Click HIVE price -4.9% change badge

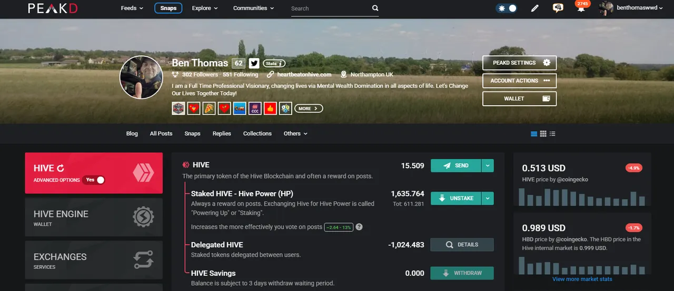(633, 168)
